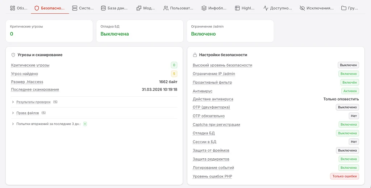This screenshot has height=188, width=371.
Task: Click Включена badge for Captcha при регистрации
Action: (349, 124)
